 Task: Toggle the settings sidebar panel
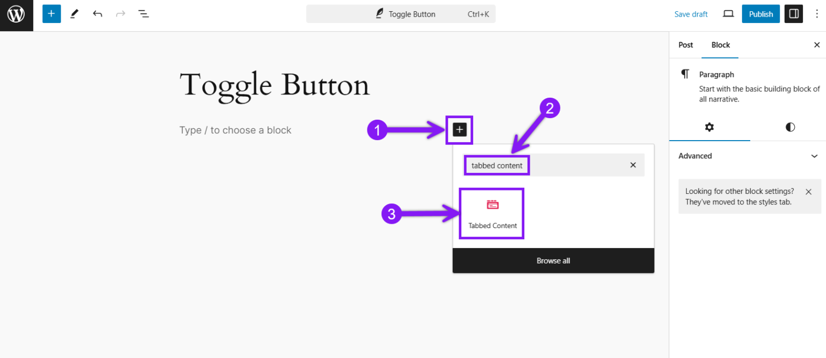point(793,13)
